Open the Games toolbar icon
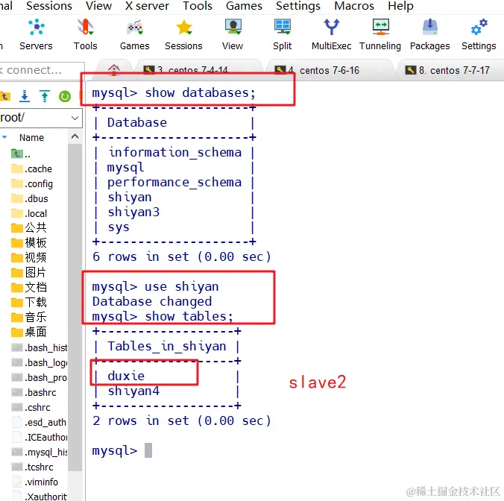Screen dimensions: 504x501 tap(135, 35)
